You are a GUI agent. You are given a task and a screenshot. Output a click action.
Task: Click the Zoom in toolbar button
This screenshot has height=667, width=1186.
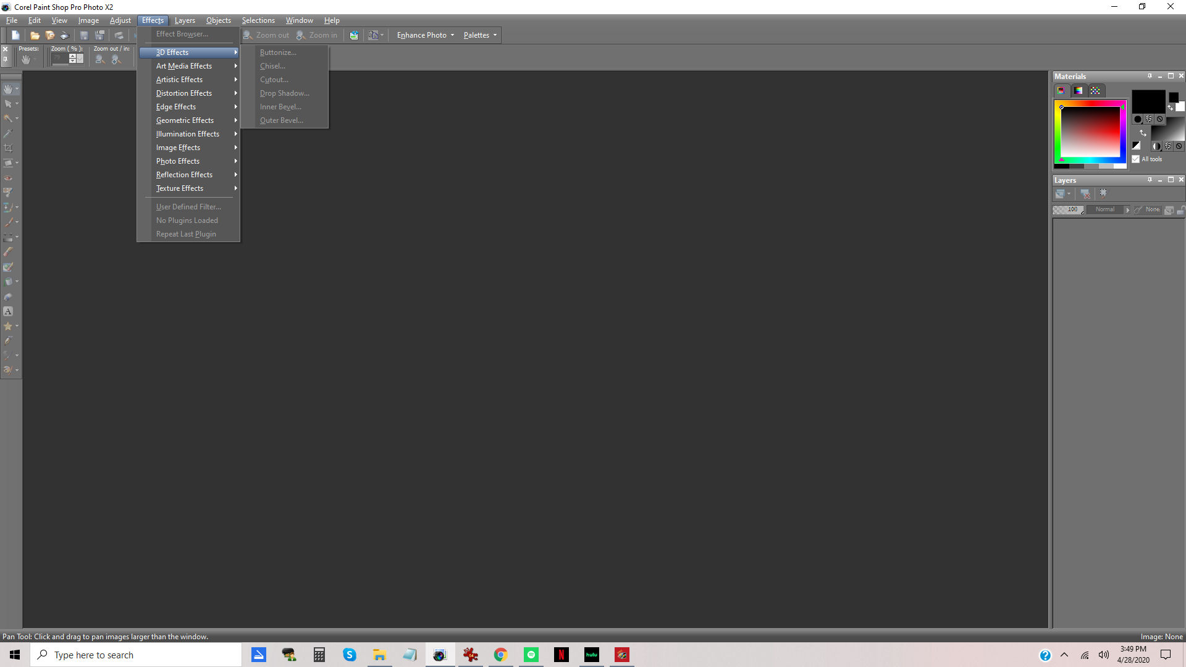[x=317, y=35]
